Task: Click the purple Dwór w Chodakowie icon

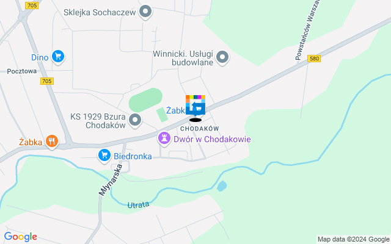Action: [x=164, y=139]
